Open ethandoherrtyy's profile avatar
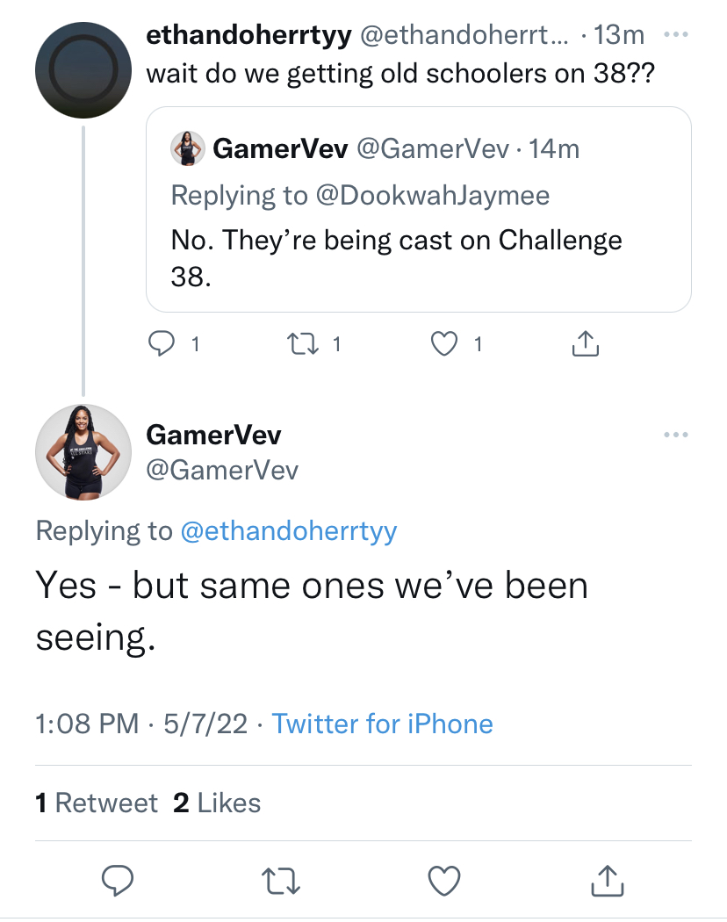 click(x=83, y=70)
